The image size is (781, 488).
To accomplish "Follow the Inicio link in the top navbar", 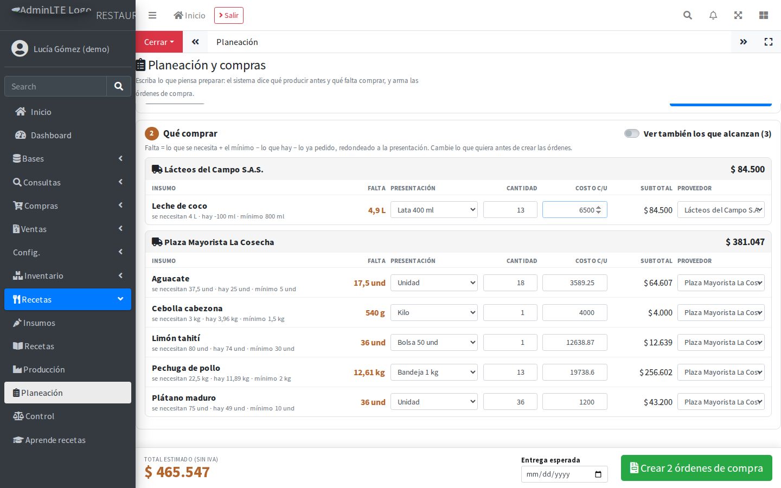I will coord(189,15).
